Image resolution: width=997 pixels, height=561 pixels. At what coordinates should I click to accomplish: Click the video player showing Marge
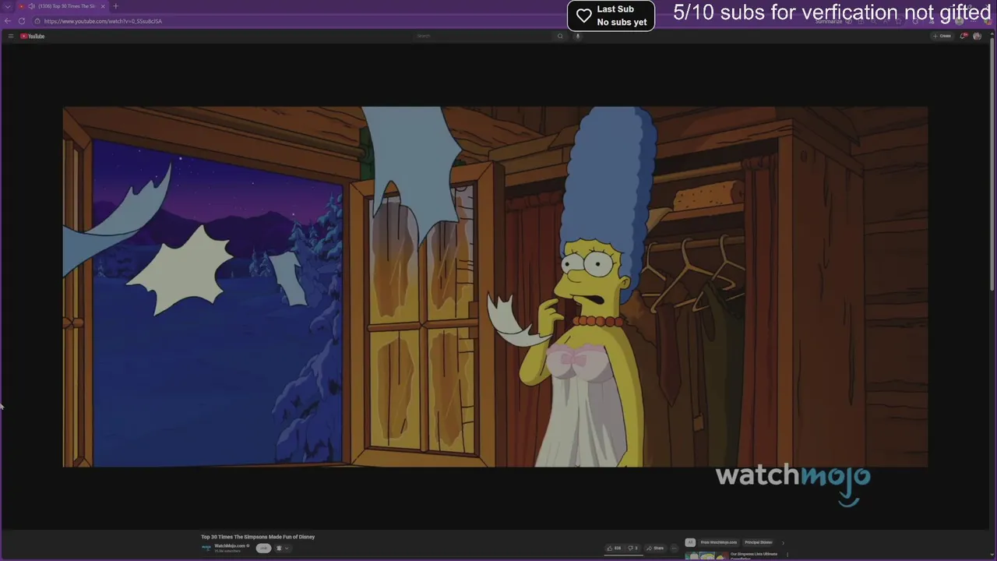(495, 287)
